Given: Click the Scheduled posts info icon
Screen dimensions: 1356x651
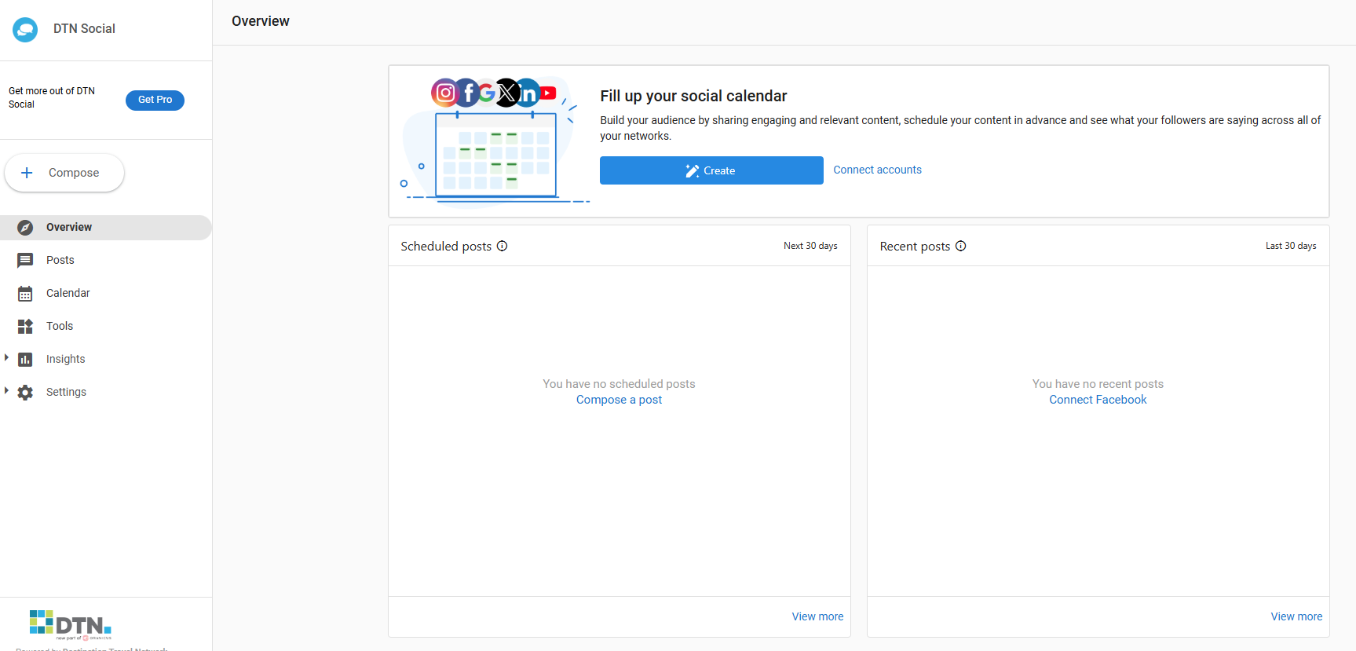Looking at the screenshot, I should click(x=503, y=246).
